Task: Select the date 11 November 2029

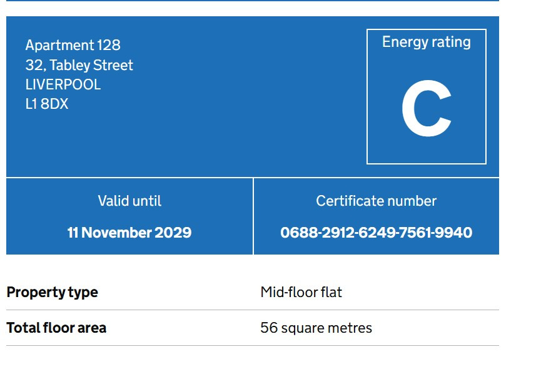Action: click(129, 233)
